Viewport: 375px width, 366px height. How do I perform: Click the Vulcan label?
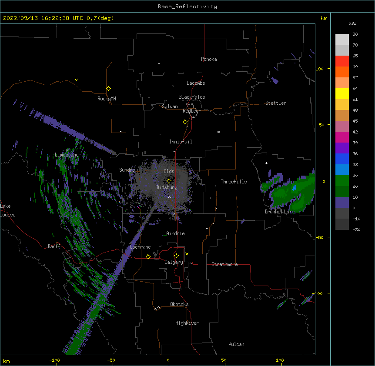click(x=236, y=344)
